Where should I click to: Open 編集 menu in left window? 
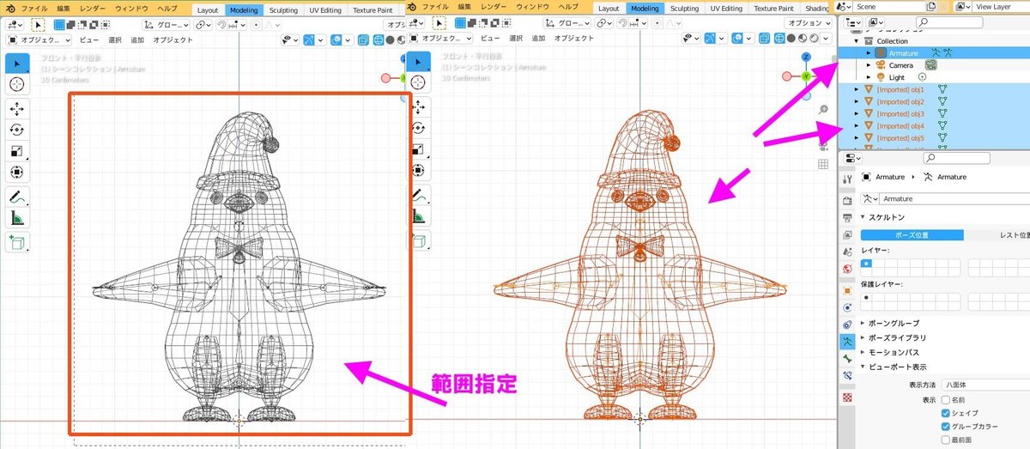coord(64,8)
